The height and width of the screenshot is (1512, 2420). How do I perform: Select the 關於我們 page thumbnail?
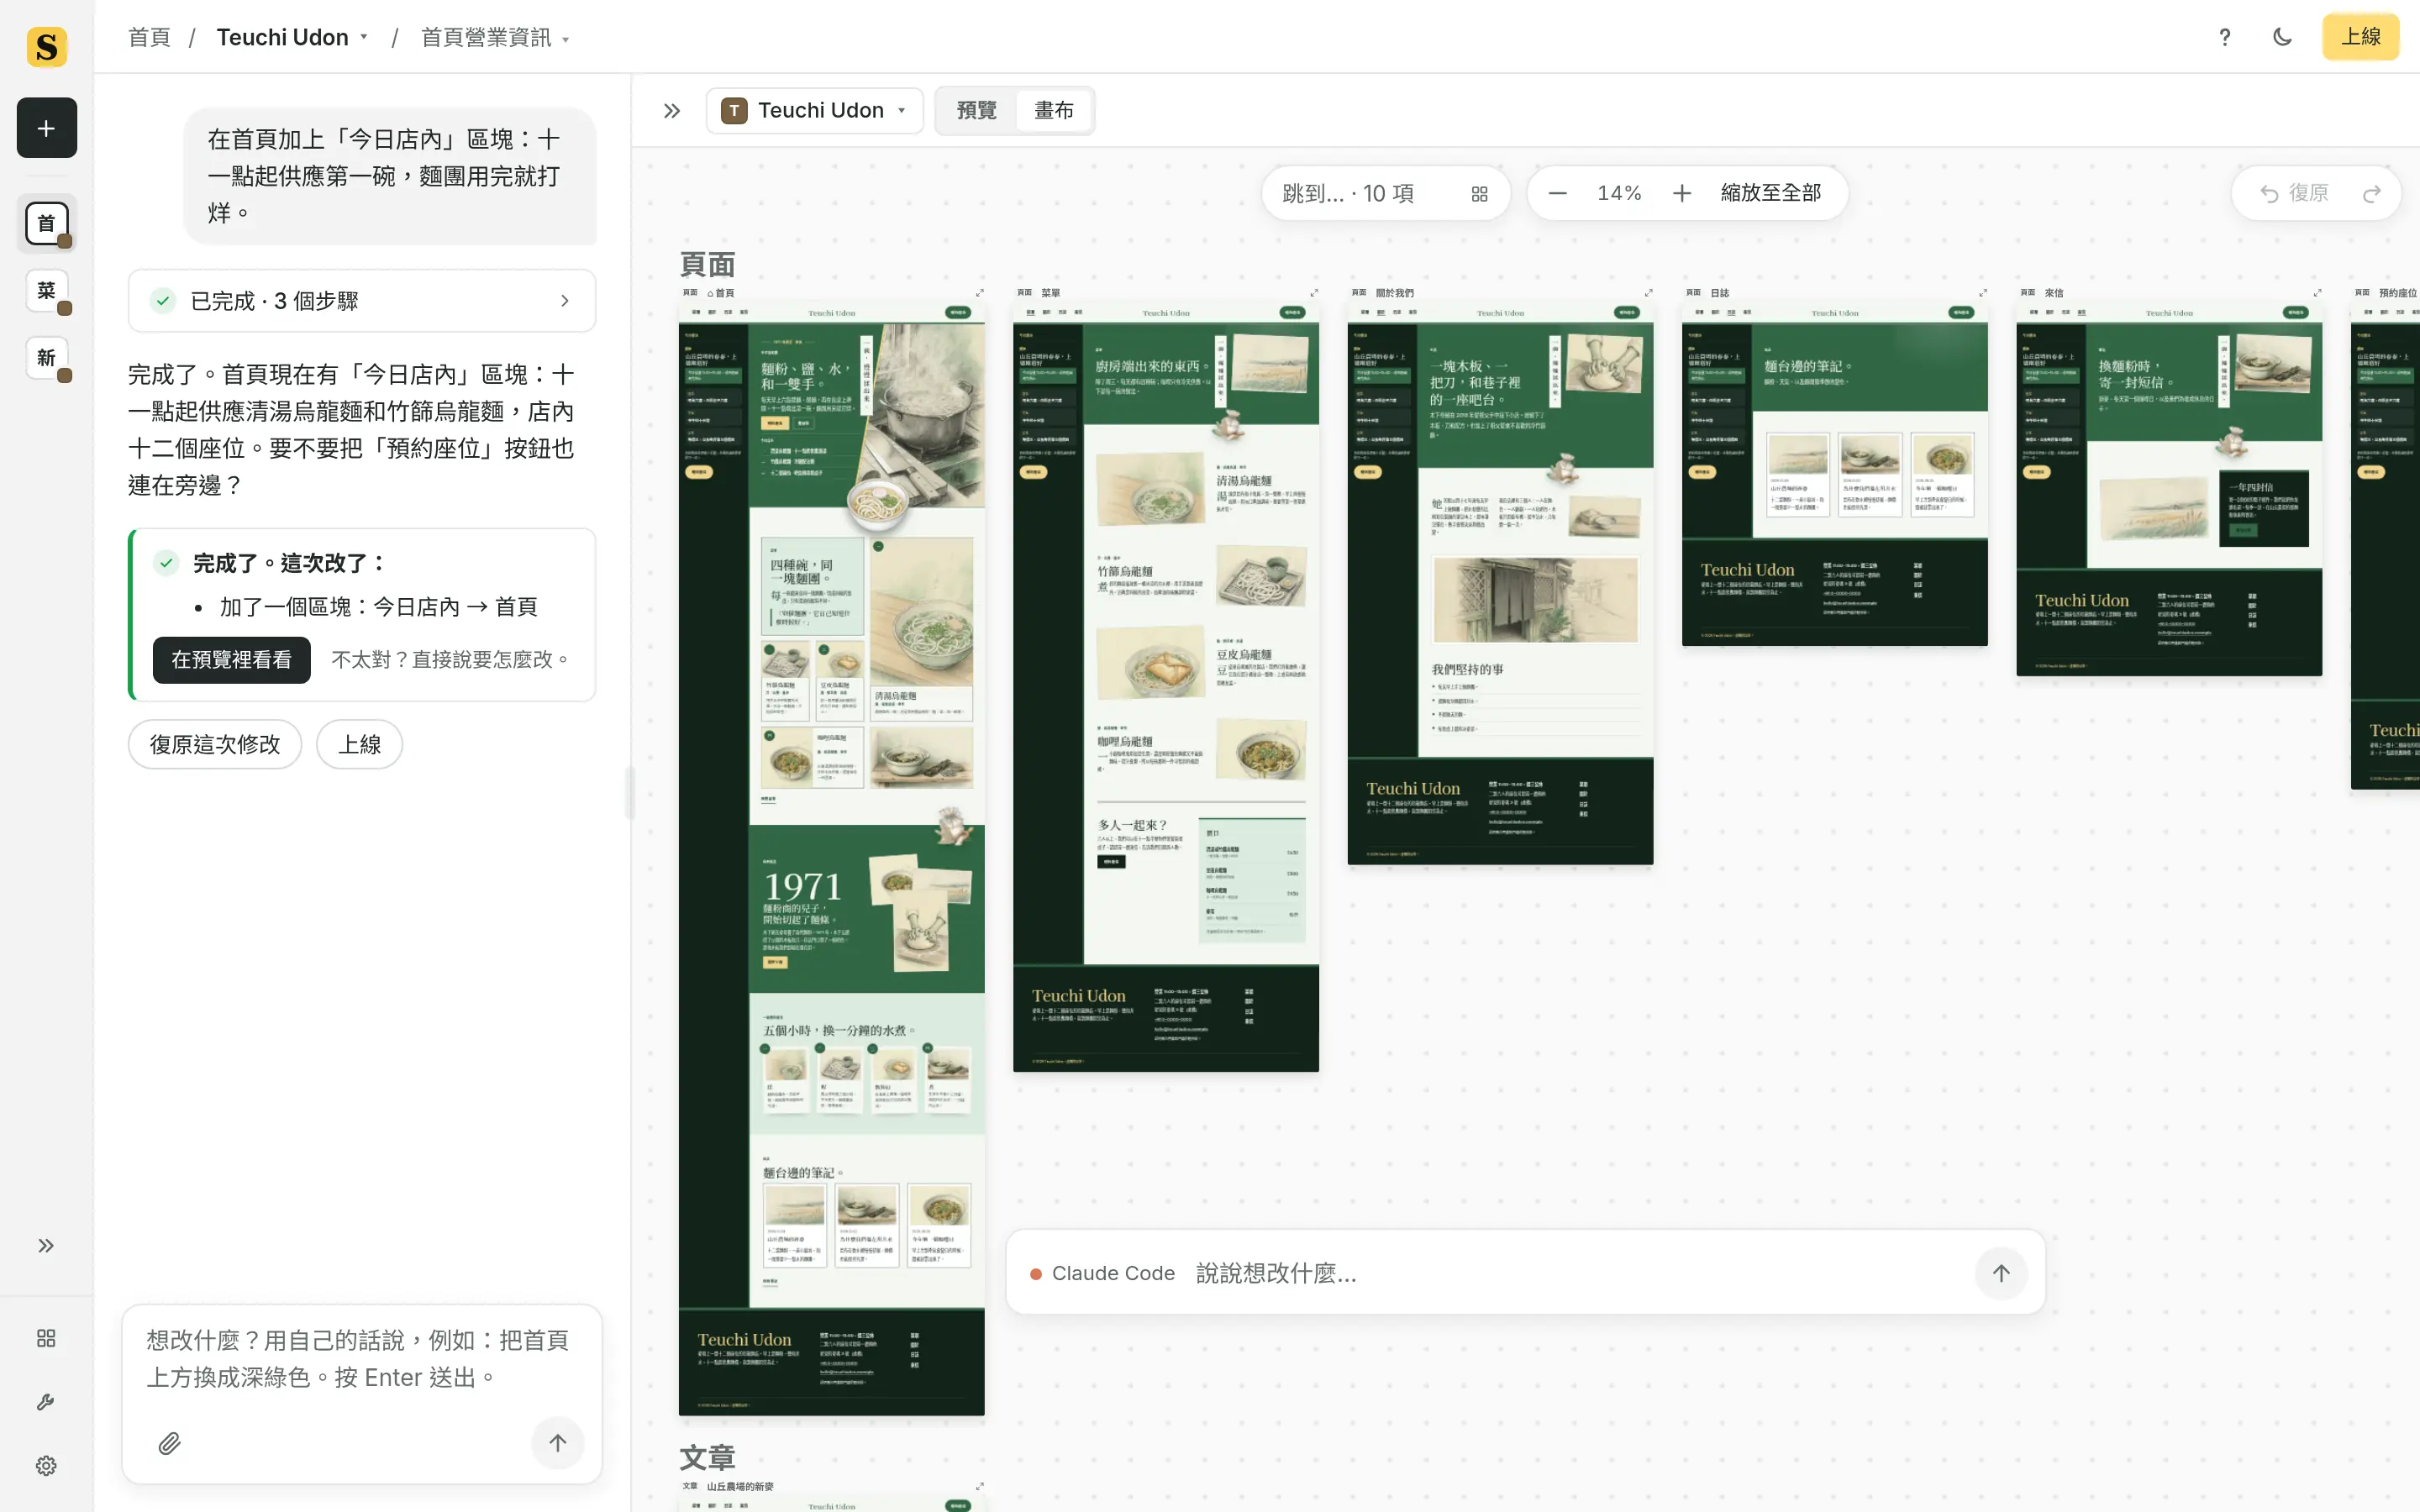click(x=1500, y=583)
